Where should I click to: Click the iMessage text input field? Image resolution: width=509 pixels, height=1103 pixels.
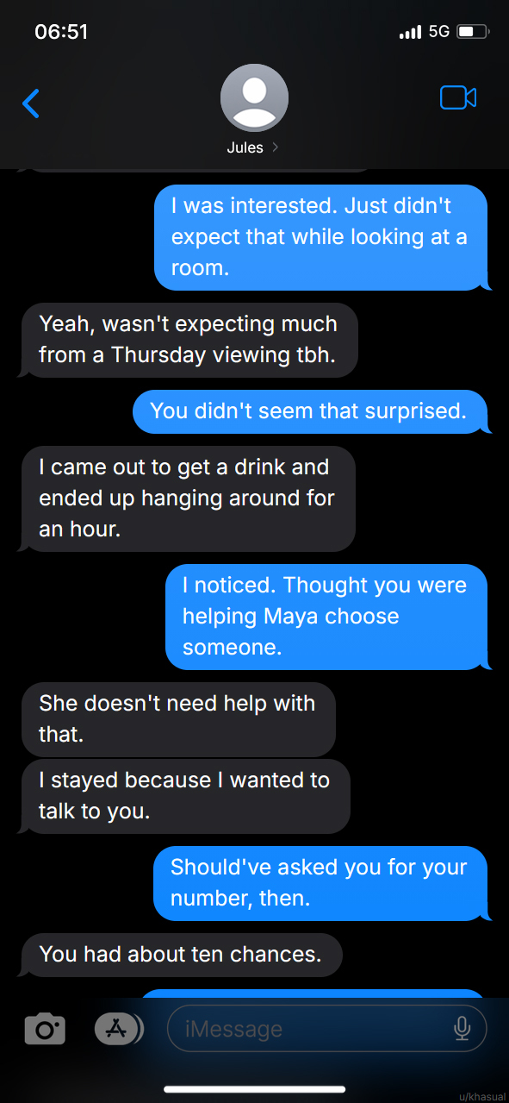coord(326,1029)
